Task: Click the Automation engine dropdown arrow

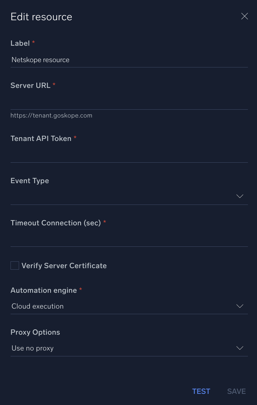Action: click(239, 306)
